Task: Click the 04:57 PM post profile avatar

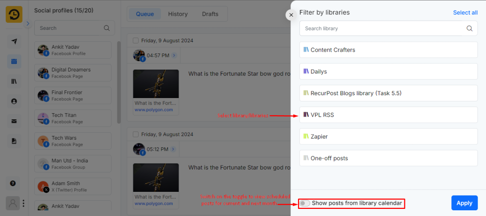Action: 139,55
